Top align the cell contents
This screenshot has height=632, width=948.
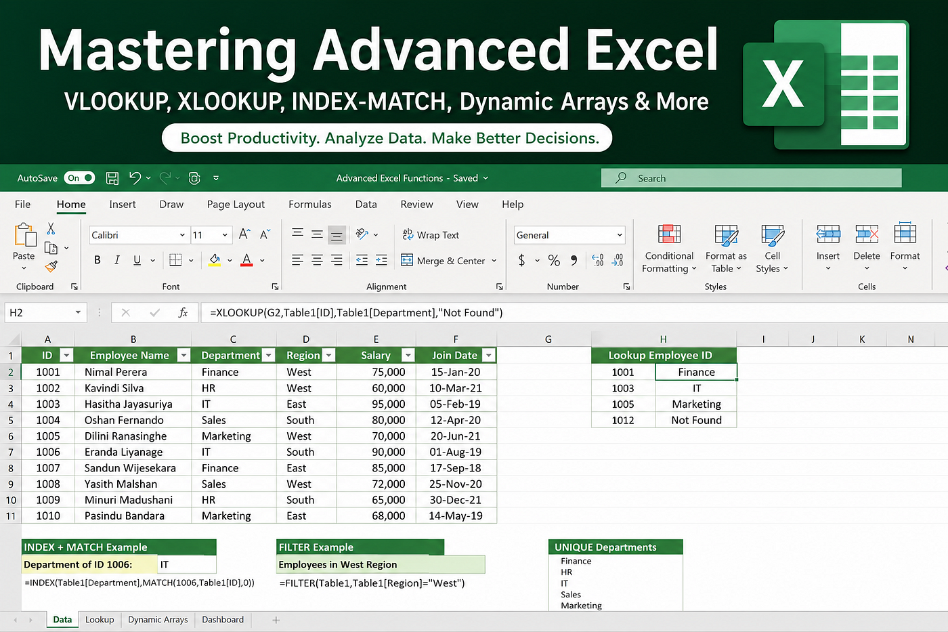pyautogui.click(x=297, y=234)
